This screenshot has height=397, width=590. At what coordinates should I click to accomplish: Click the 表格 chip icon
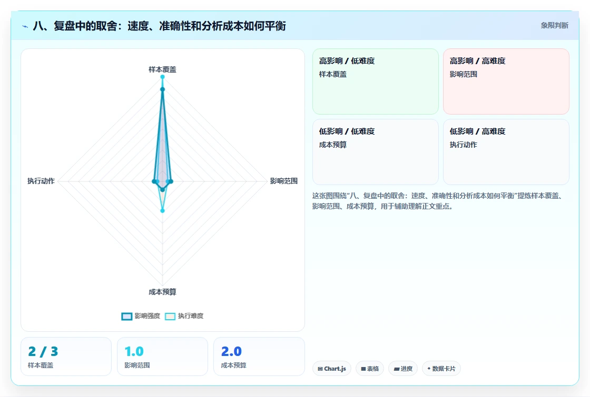pos(363,369)
